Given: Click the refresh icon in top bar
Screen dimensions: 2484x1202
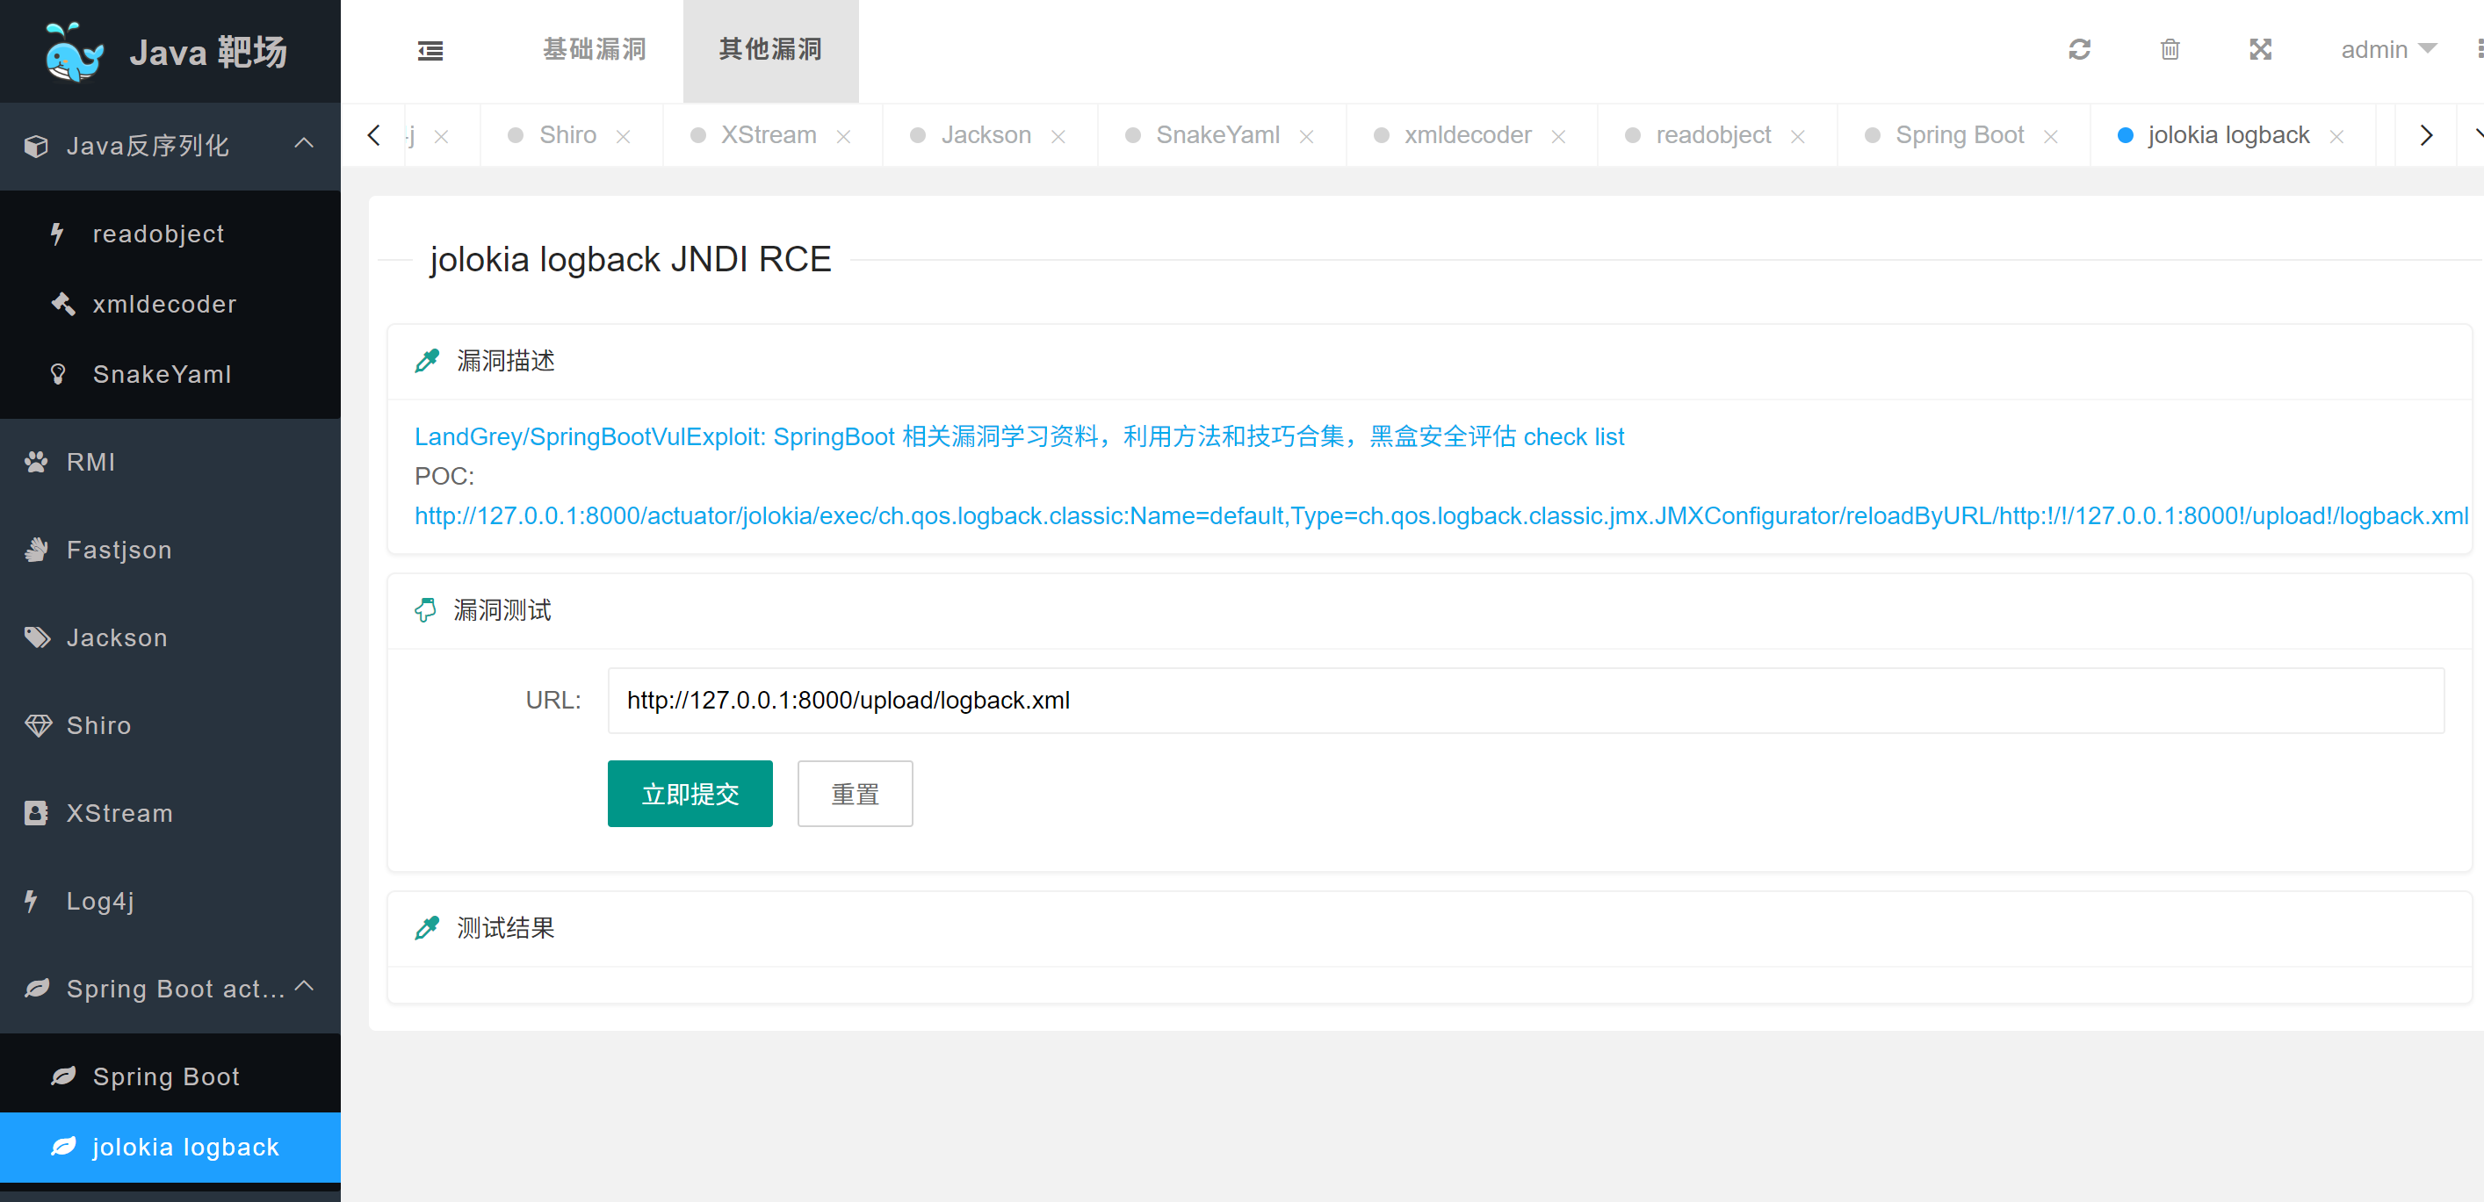Looking at the screenshot, I should (2079, 49).
